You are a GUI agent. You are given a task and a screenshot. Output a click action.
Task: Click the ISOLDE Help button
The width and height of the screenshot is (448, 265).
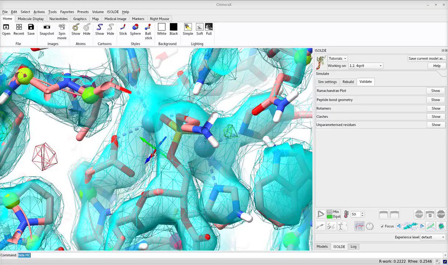(437, 66)
